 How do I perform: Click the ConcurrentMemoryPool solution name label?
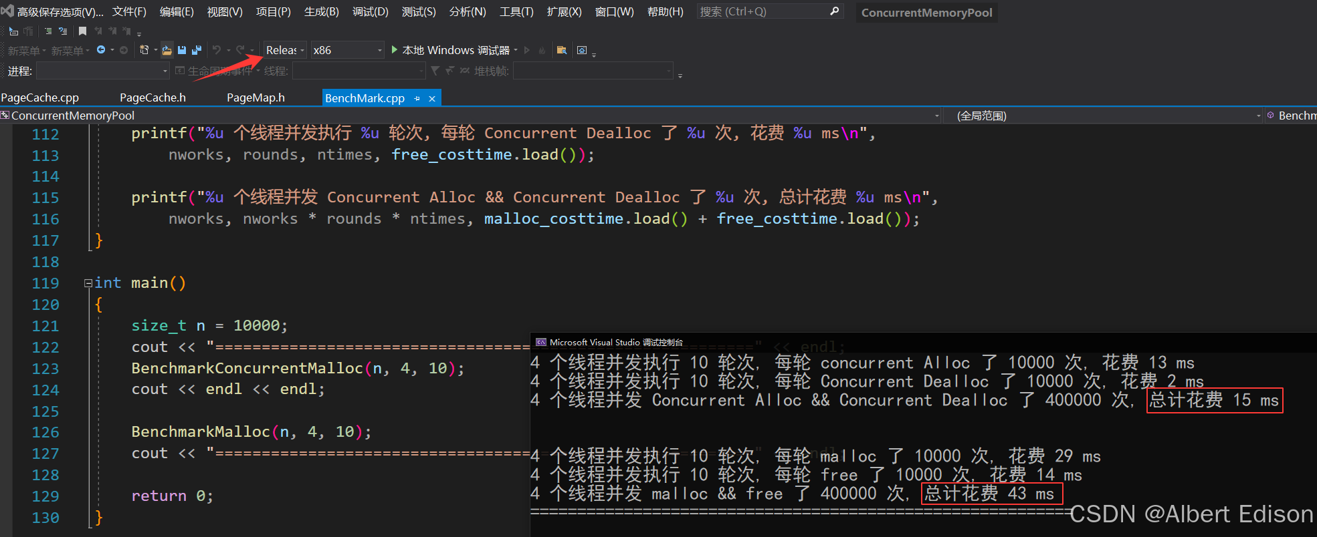pyautogui.click(x=926, y=13)
